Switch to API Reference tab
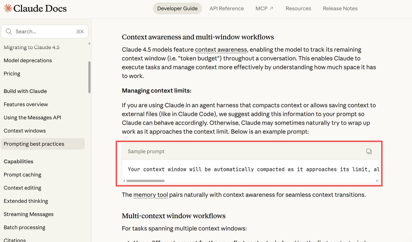The height and width of the screenshot is (242, 412). pyautogui.click(x=226, y=8)
